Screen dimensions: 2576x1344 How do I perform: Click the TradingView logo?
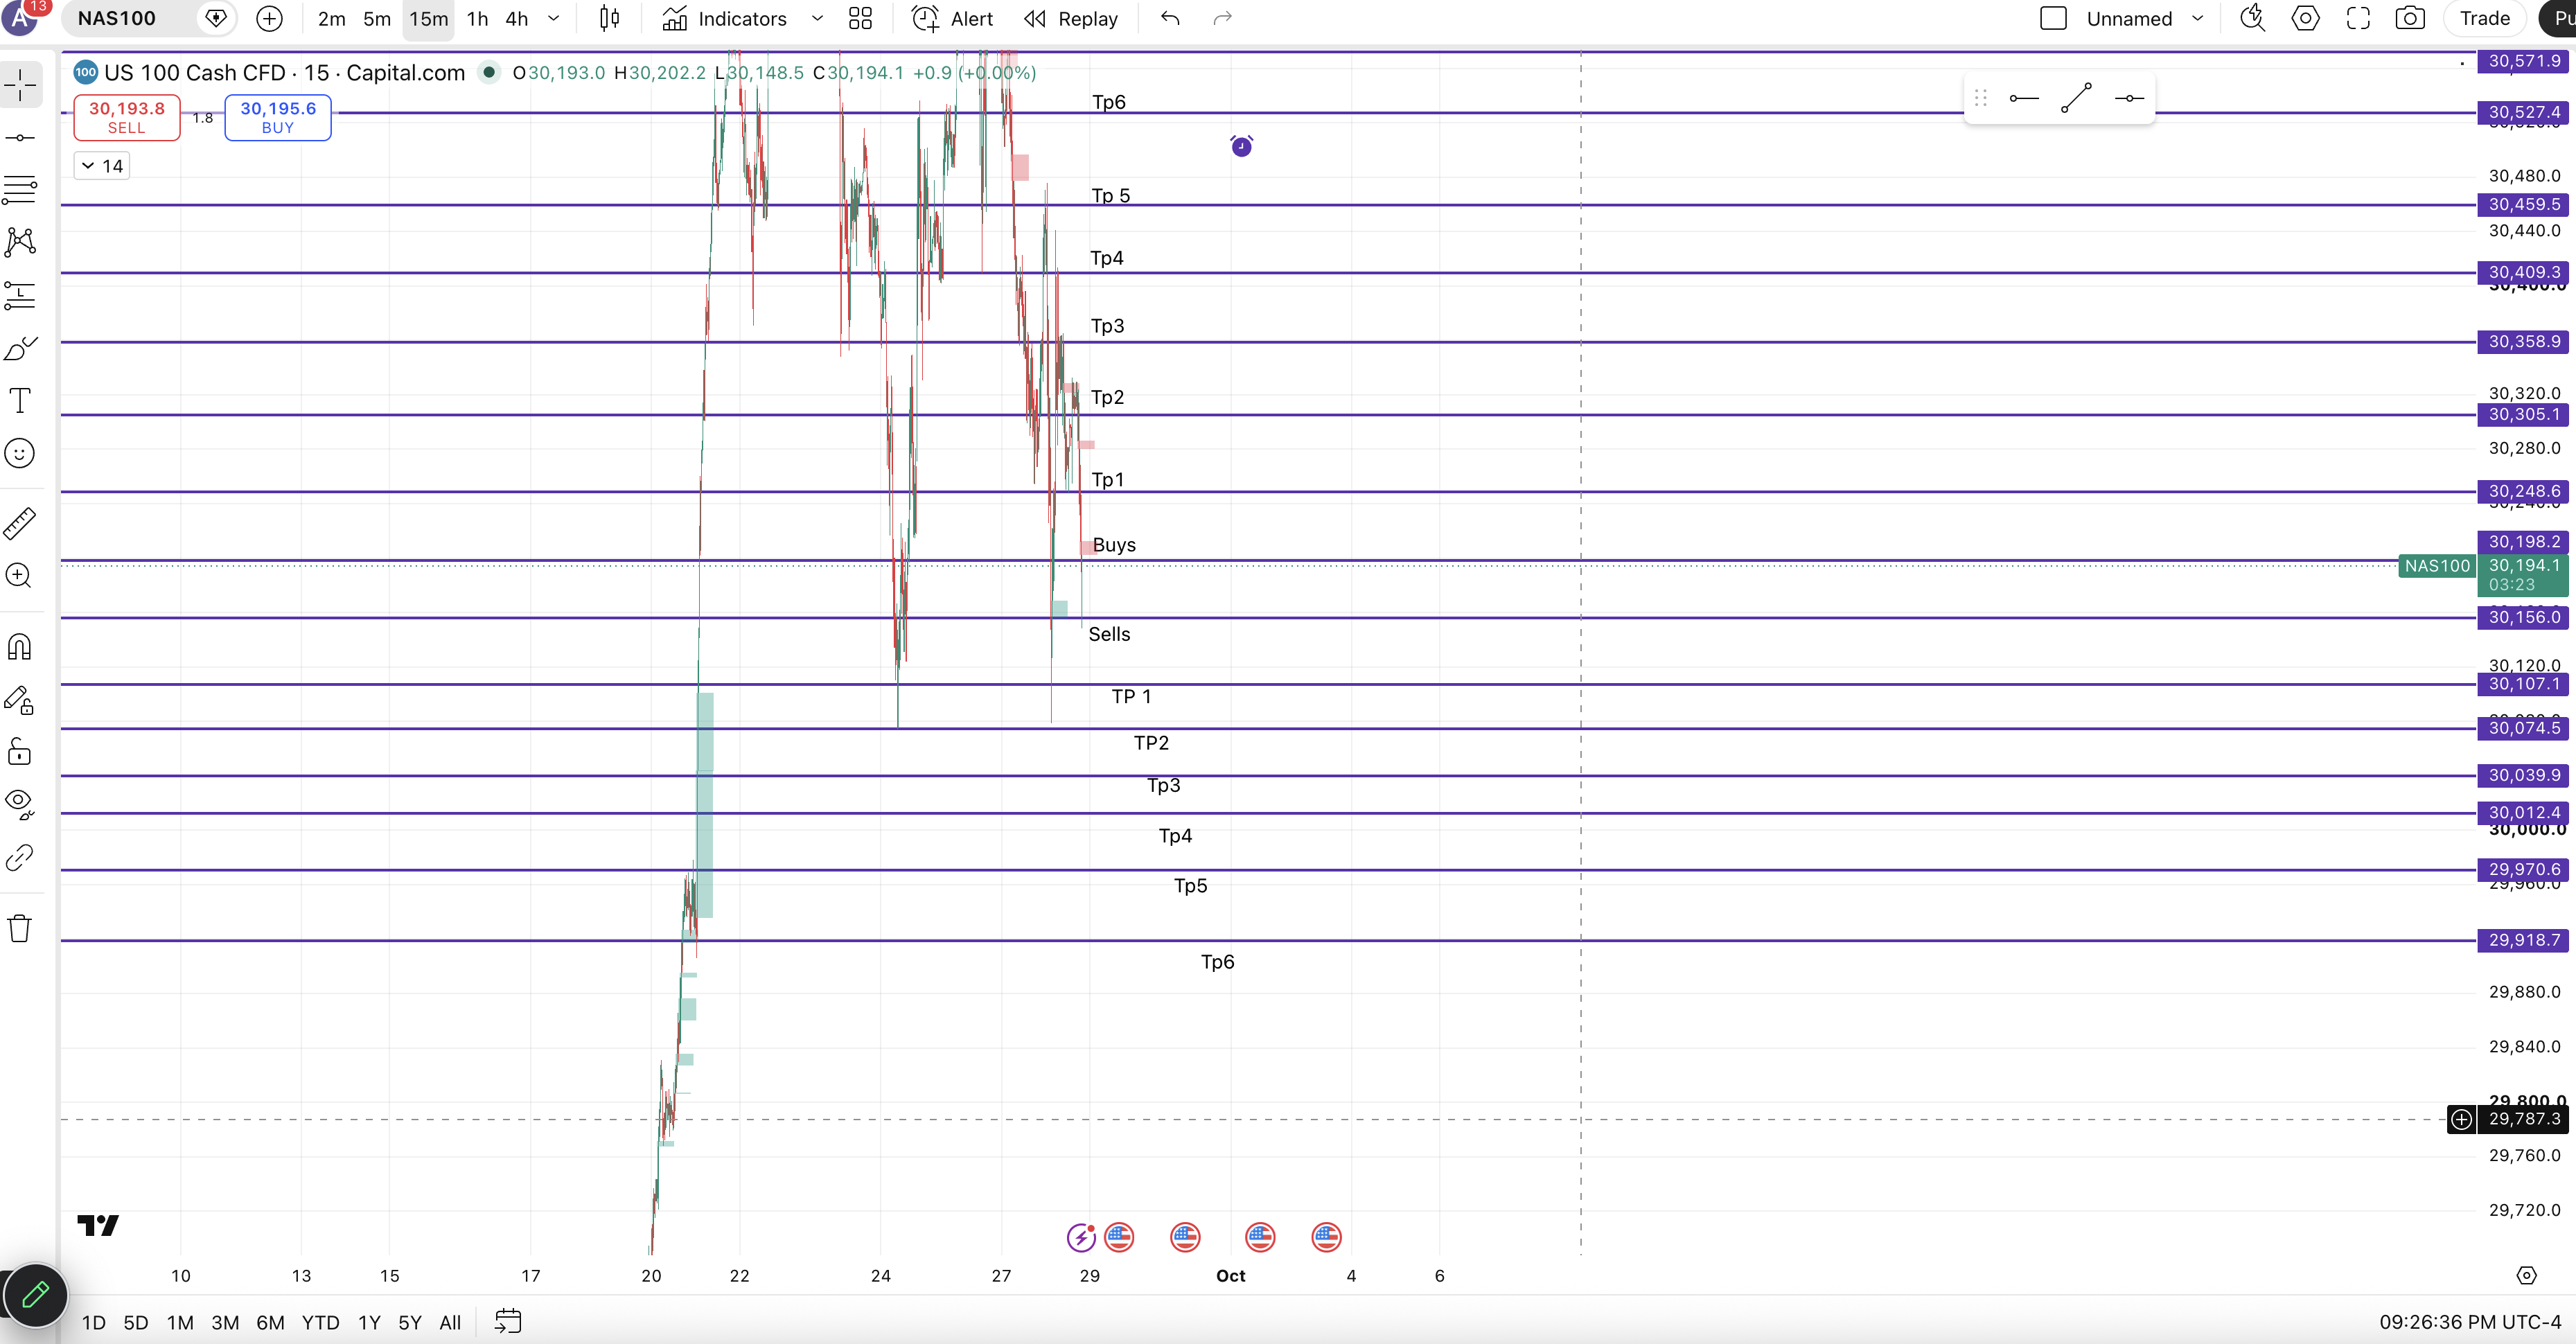point(98,1225)
